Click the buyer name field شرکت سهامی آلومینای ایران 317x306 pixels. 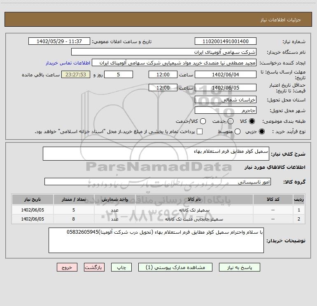(164, 52)
